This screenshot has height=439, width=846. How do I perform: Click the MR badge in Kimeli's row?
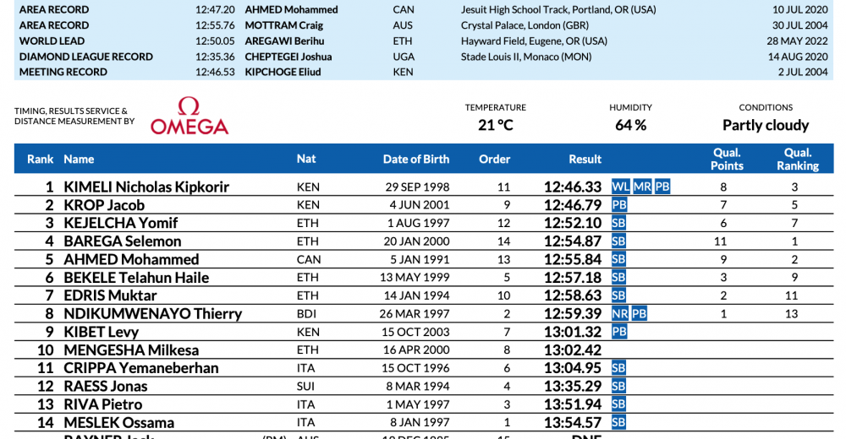(x=642, y=187)
